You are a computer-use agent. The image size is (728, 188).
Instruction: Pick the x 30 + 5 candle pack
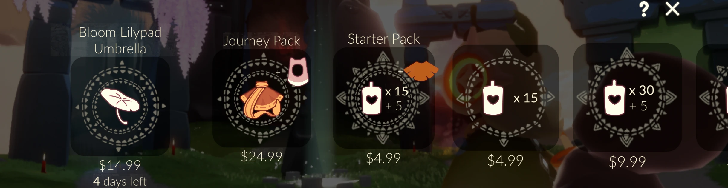(x=627, y=98)
